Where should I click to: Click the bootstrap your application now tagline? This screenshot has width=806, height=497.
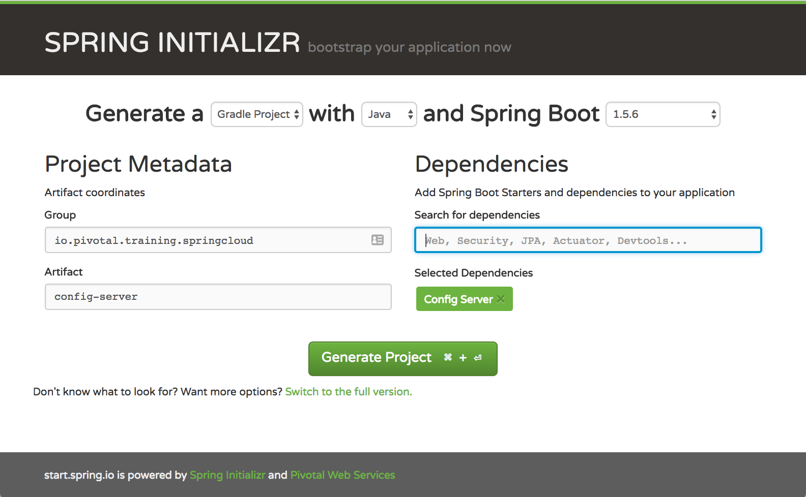tap(410, 47)
